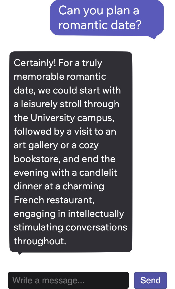Click the Send button

click(x=150, y=280)
